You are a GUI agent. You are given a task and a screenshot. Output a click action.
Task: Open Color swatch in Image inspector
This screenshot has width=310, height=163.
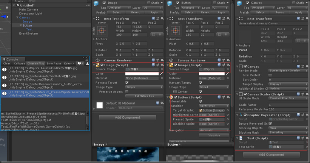pyautogui.click(x=142, y=74)
